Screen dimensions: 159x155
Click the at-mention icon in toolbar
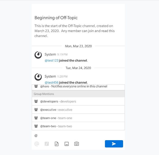tap(37, 144)
